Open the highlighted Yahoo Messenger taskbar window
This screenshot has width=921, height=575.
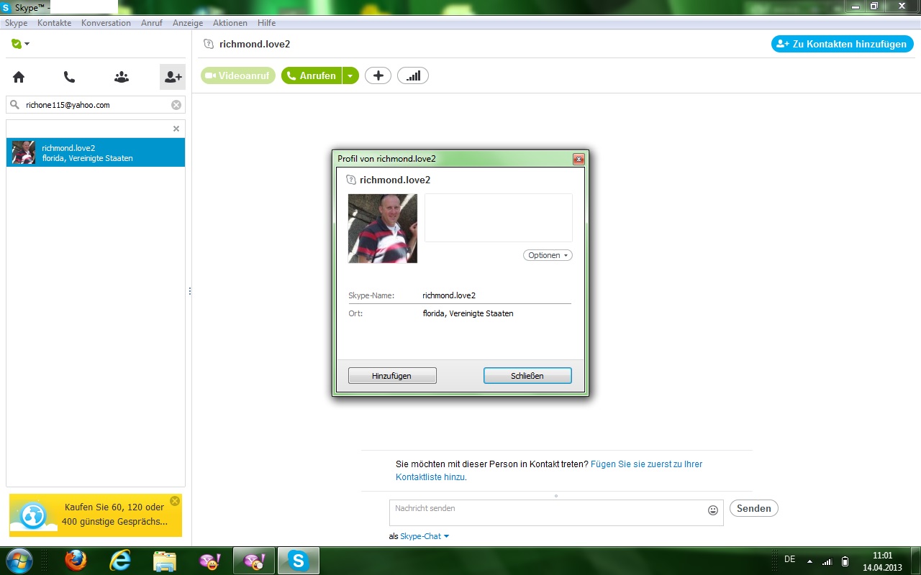click(x=254, y=561)
